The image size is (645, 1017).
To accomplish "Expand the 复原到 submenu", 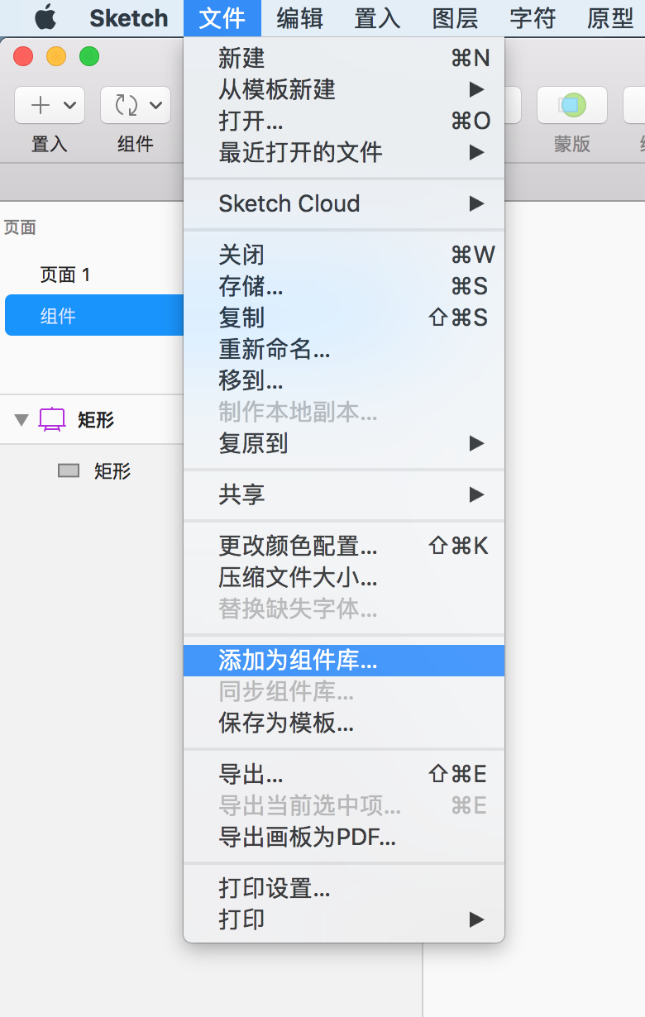I will tap(344, 443).
